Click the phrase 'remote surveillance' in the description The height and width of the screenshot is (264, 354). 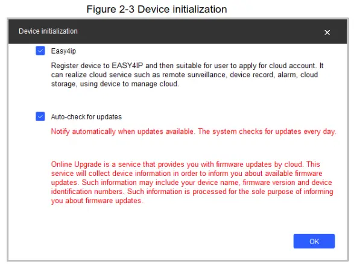pos(194,75)
